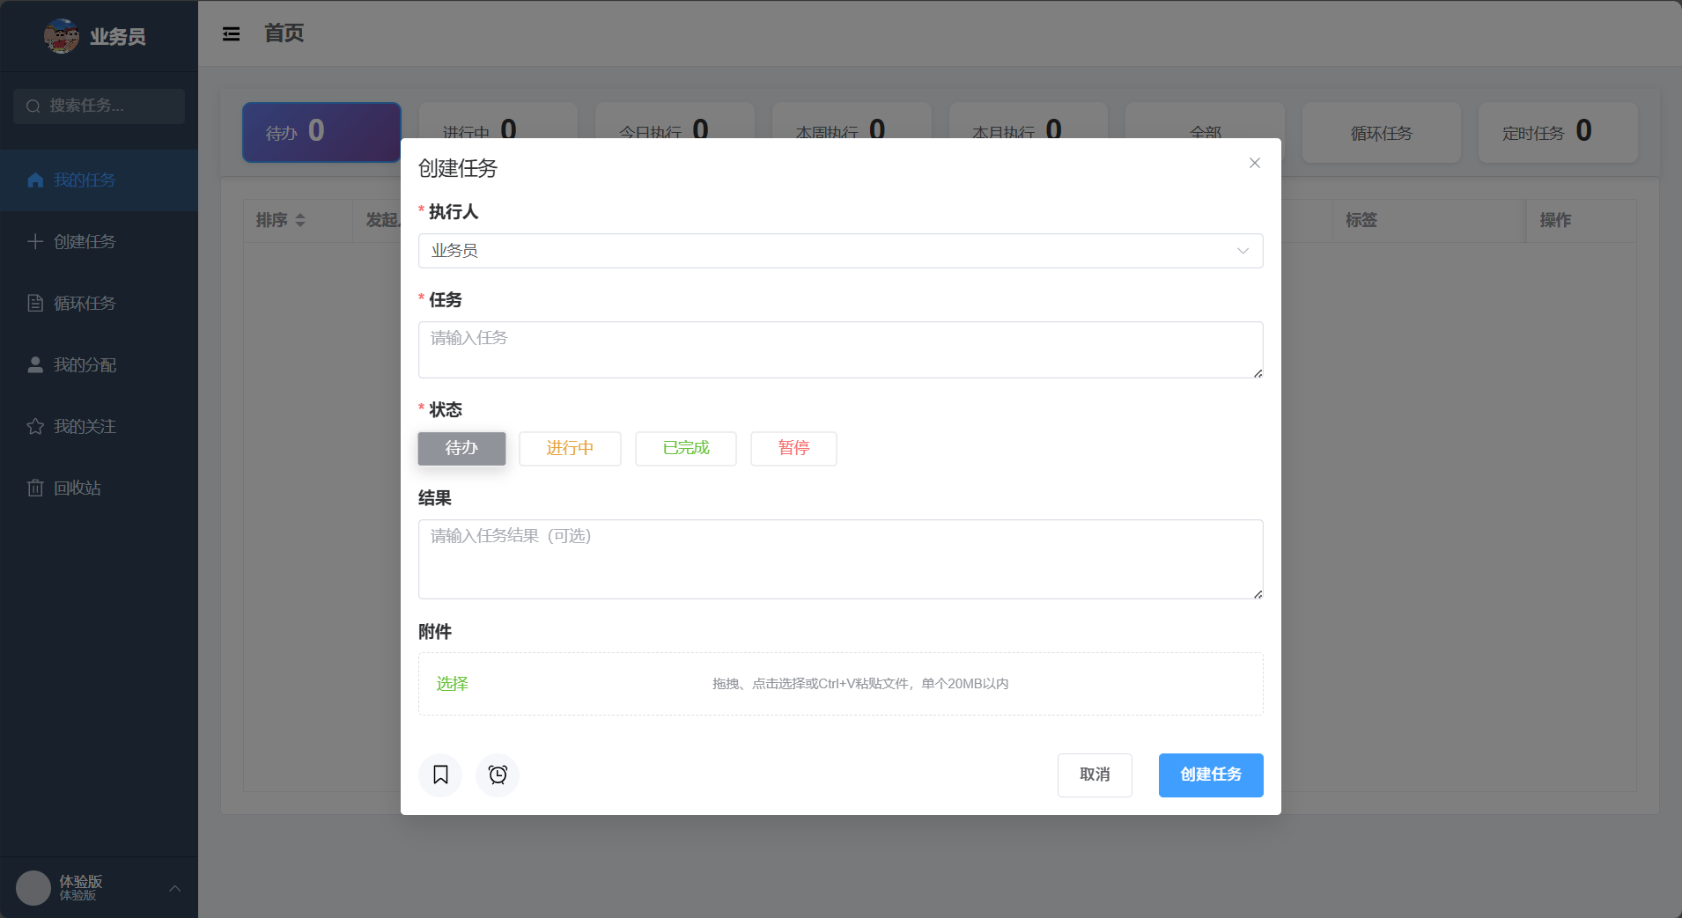Click the 创建任务 submit button

coord(1210,775)
